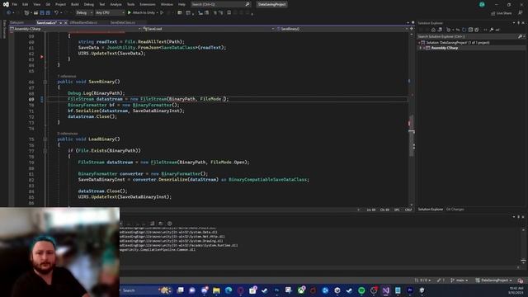Viewport: 528px width, 297px height.
Task: Click the Bookmark toggle icon in the toolbar
Action: [229, 13]
